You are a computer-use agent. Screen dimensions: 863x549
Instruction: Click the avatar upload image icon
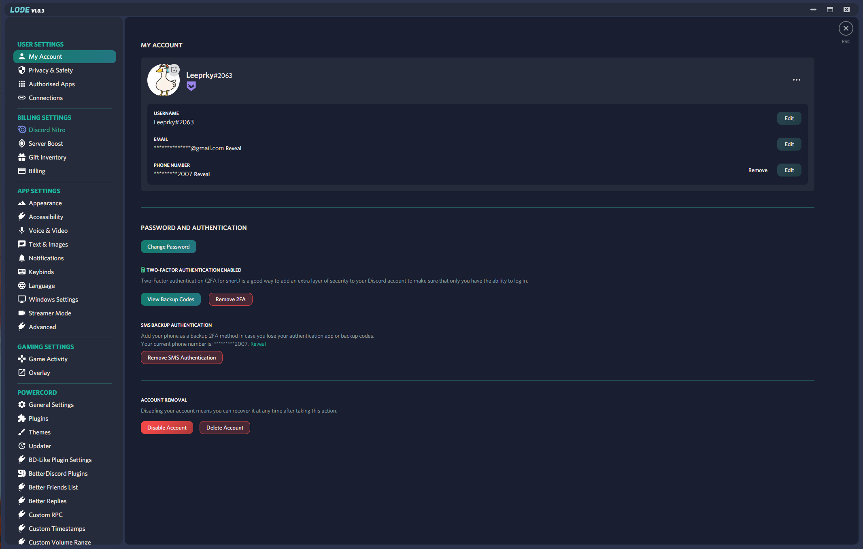(x=174, y=70)
